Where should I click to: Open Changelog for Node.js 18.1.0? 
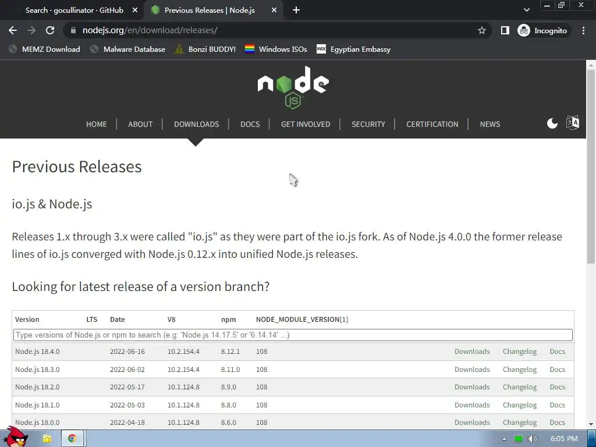coord(520,405)
